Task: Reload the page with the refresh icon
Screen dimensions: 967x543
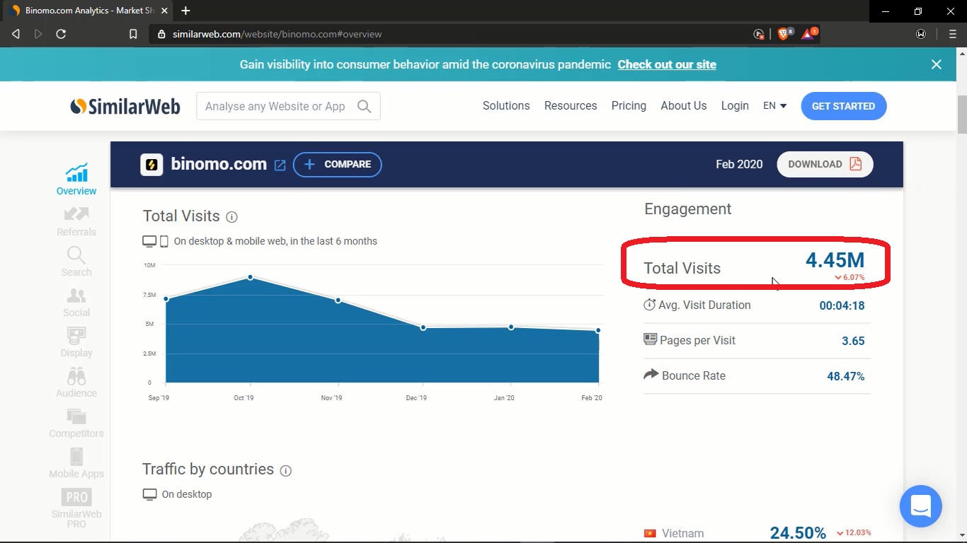Action: 61,34
